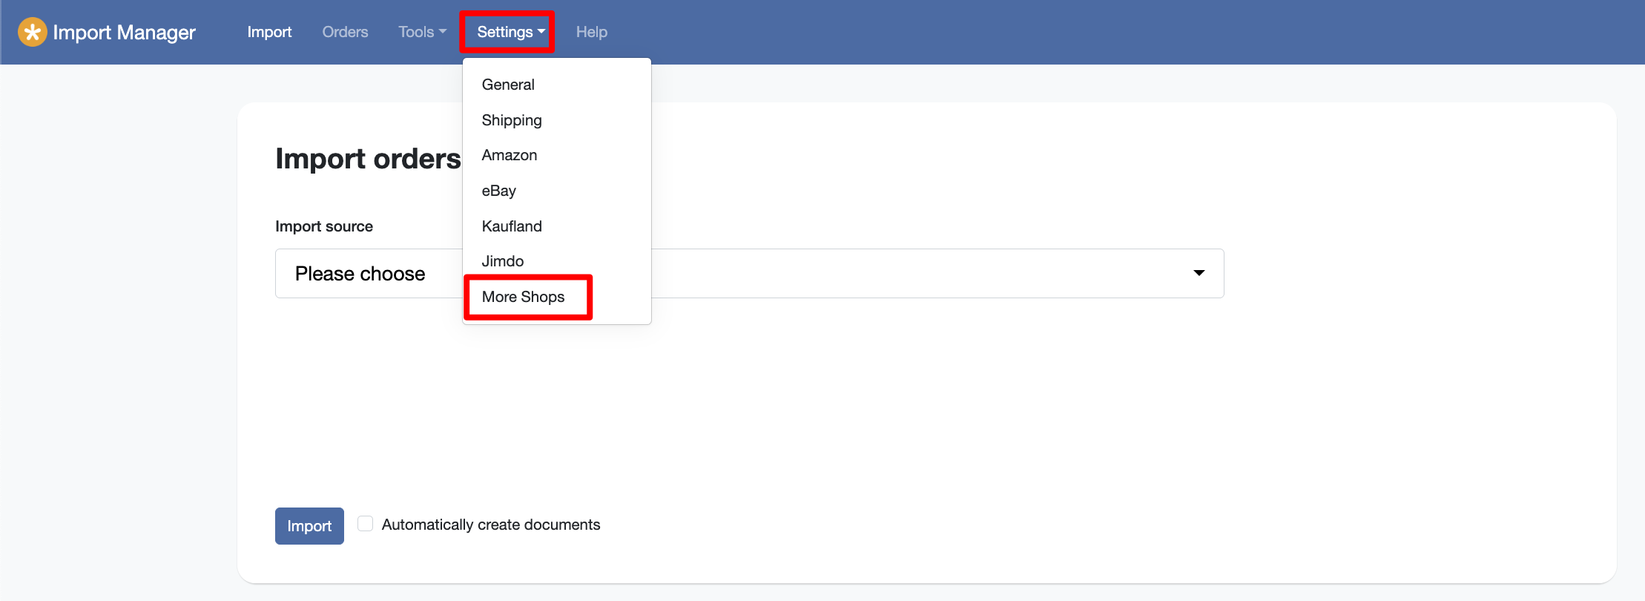Click the orange asterisk logo icon

[x=32, y=32]
